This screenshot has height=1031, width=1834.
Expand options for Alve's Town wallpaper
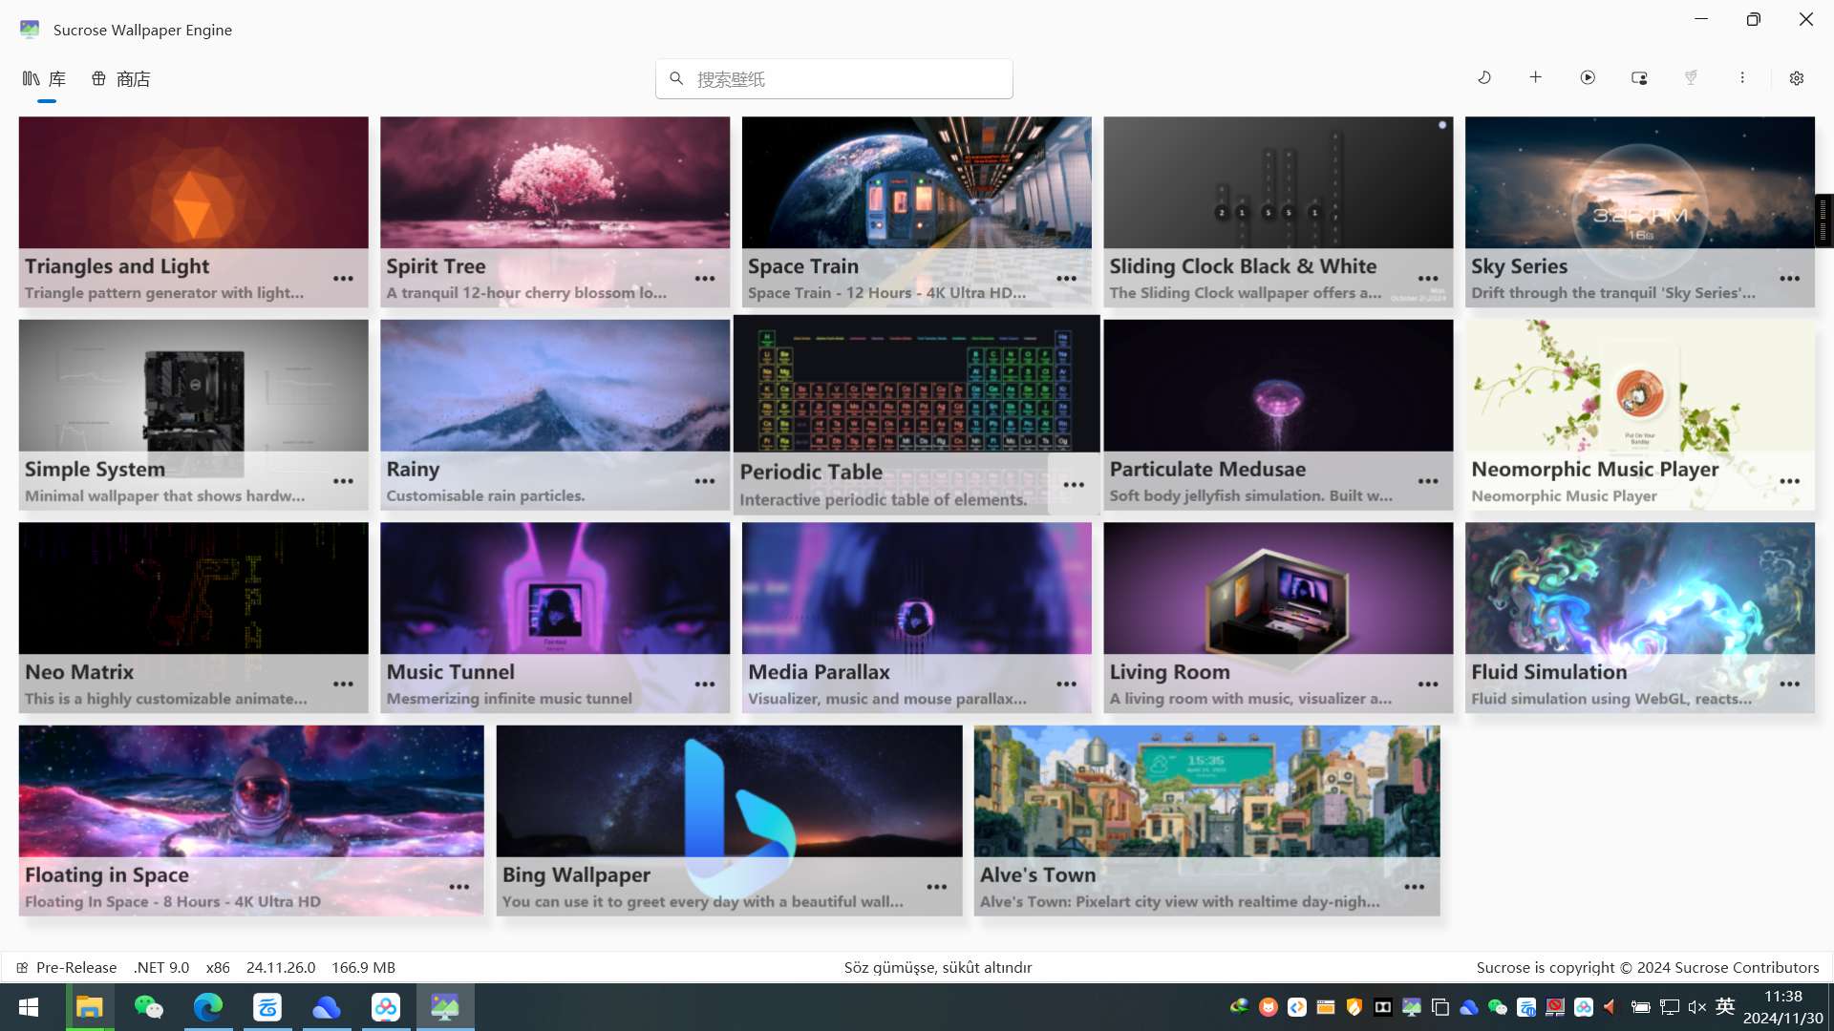click(x=1414, y=886)
